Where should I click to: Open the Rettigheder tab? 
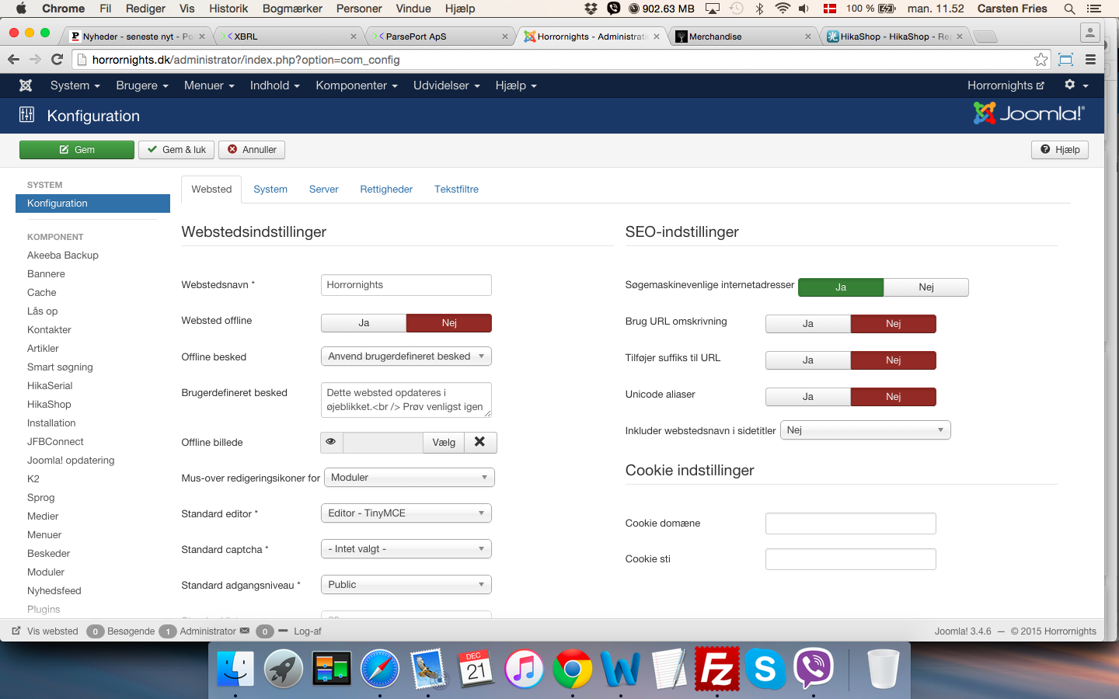(386, 190)
